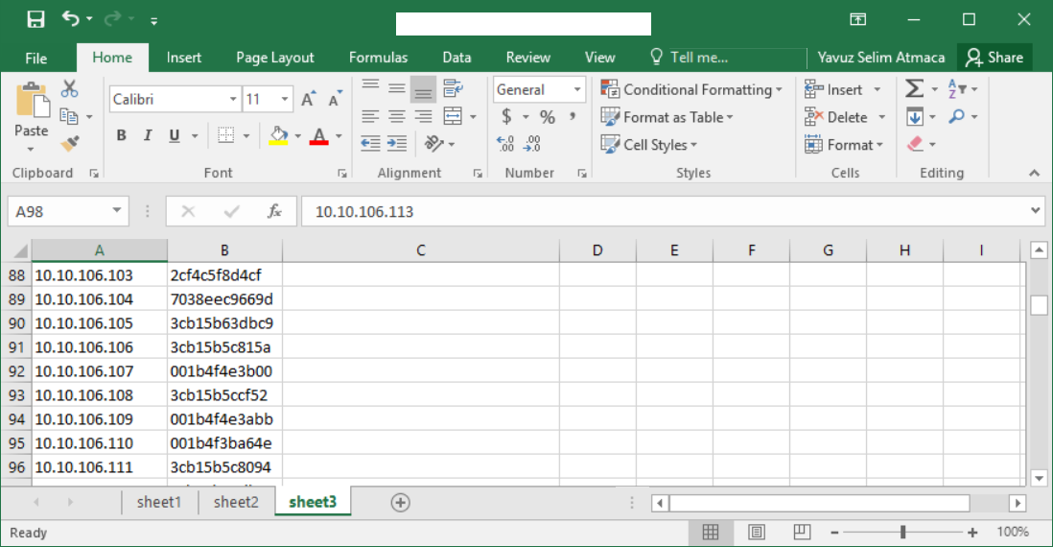Switch to the Data tab
Viewport: 1053px width, 547px height.
click(x=456, y=58)
